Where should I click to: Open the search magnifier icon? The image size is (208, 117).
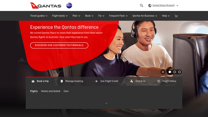(x=142, y=5)
